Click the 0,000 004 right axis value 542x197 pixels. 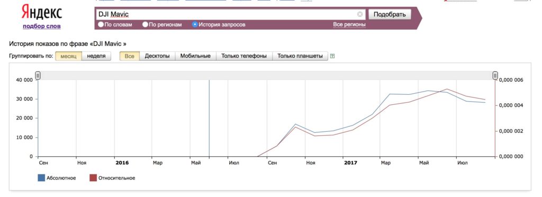click(511, 105)
